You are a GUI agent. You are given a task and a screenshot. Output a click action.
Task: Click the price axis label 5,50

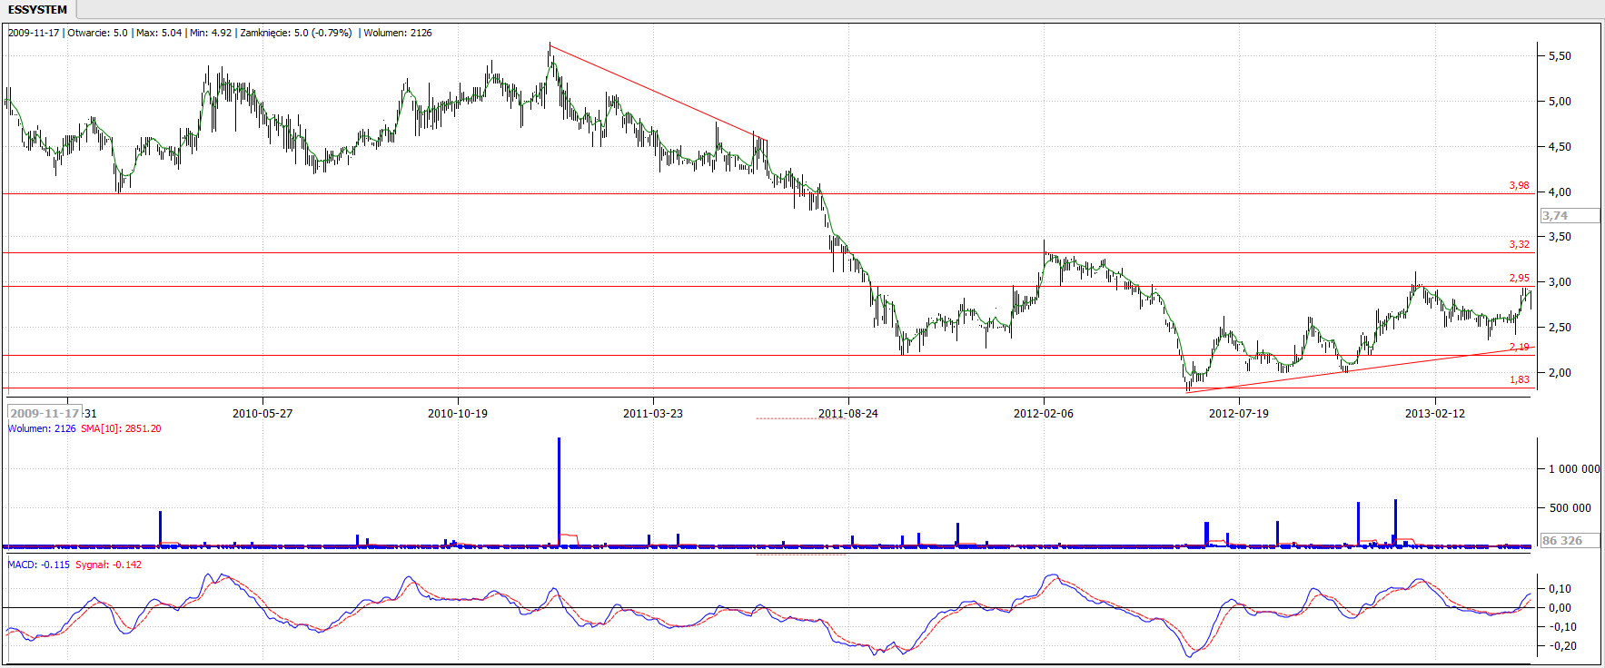pyautogui.click(x=1560, y=55)
